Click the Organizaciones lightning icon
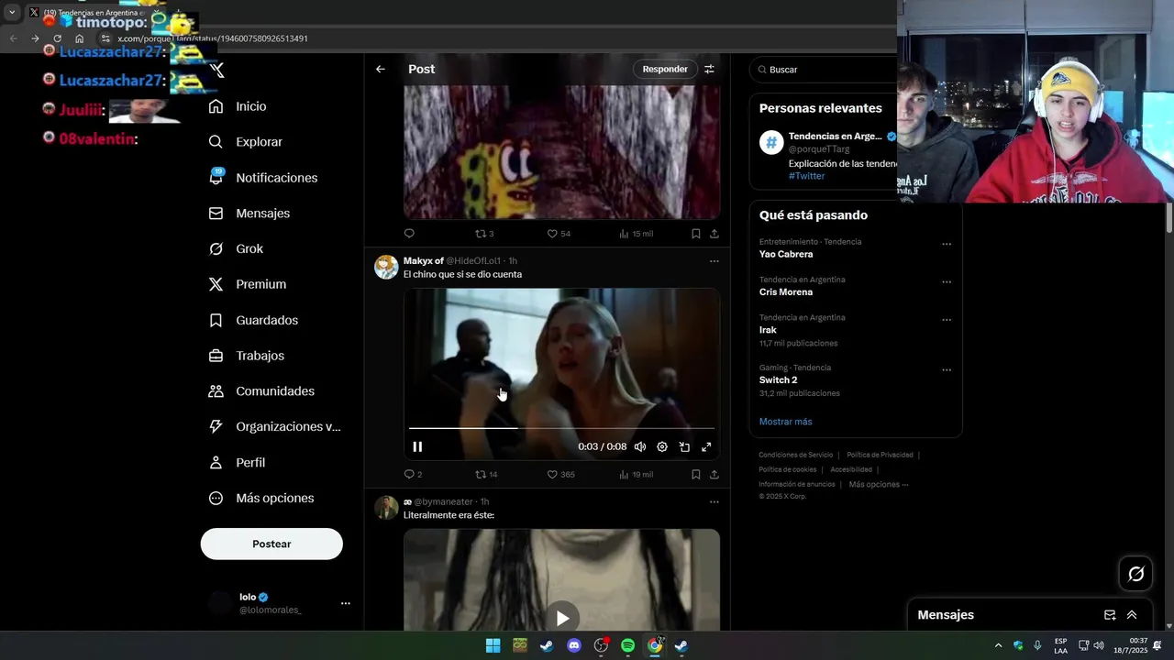1174x660 pixels. [x=216, y=426]
